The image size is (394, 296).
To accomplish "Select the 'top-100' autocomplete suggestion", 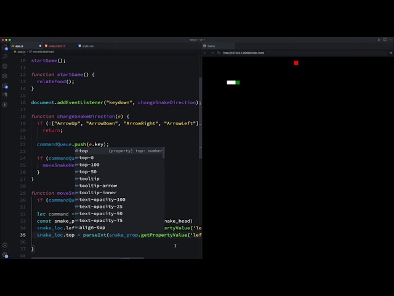I will pos(119,165).
